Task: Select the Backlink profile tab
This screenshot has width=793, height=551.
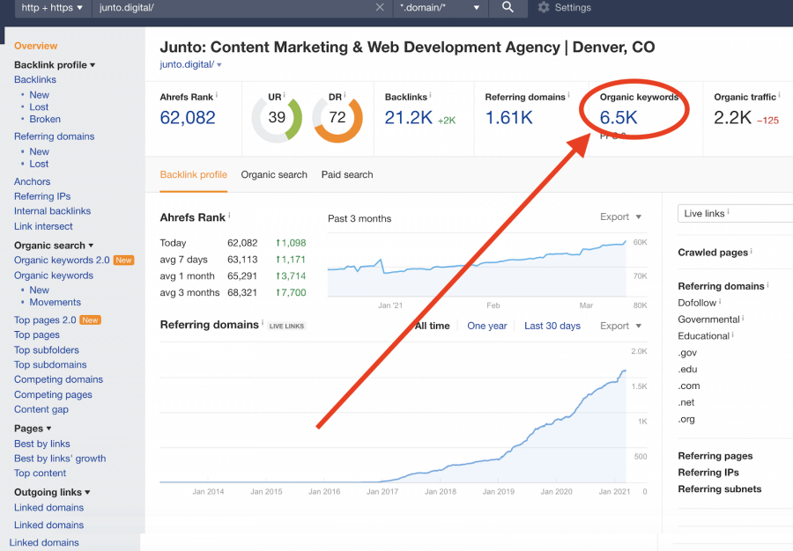Action: tap(194, 175)
